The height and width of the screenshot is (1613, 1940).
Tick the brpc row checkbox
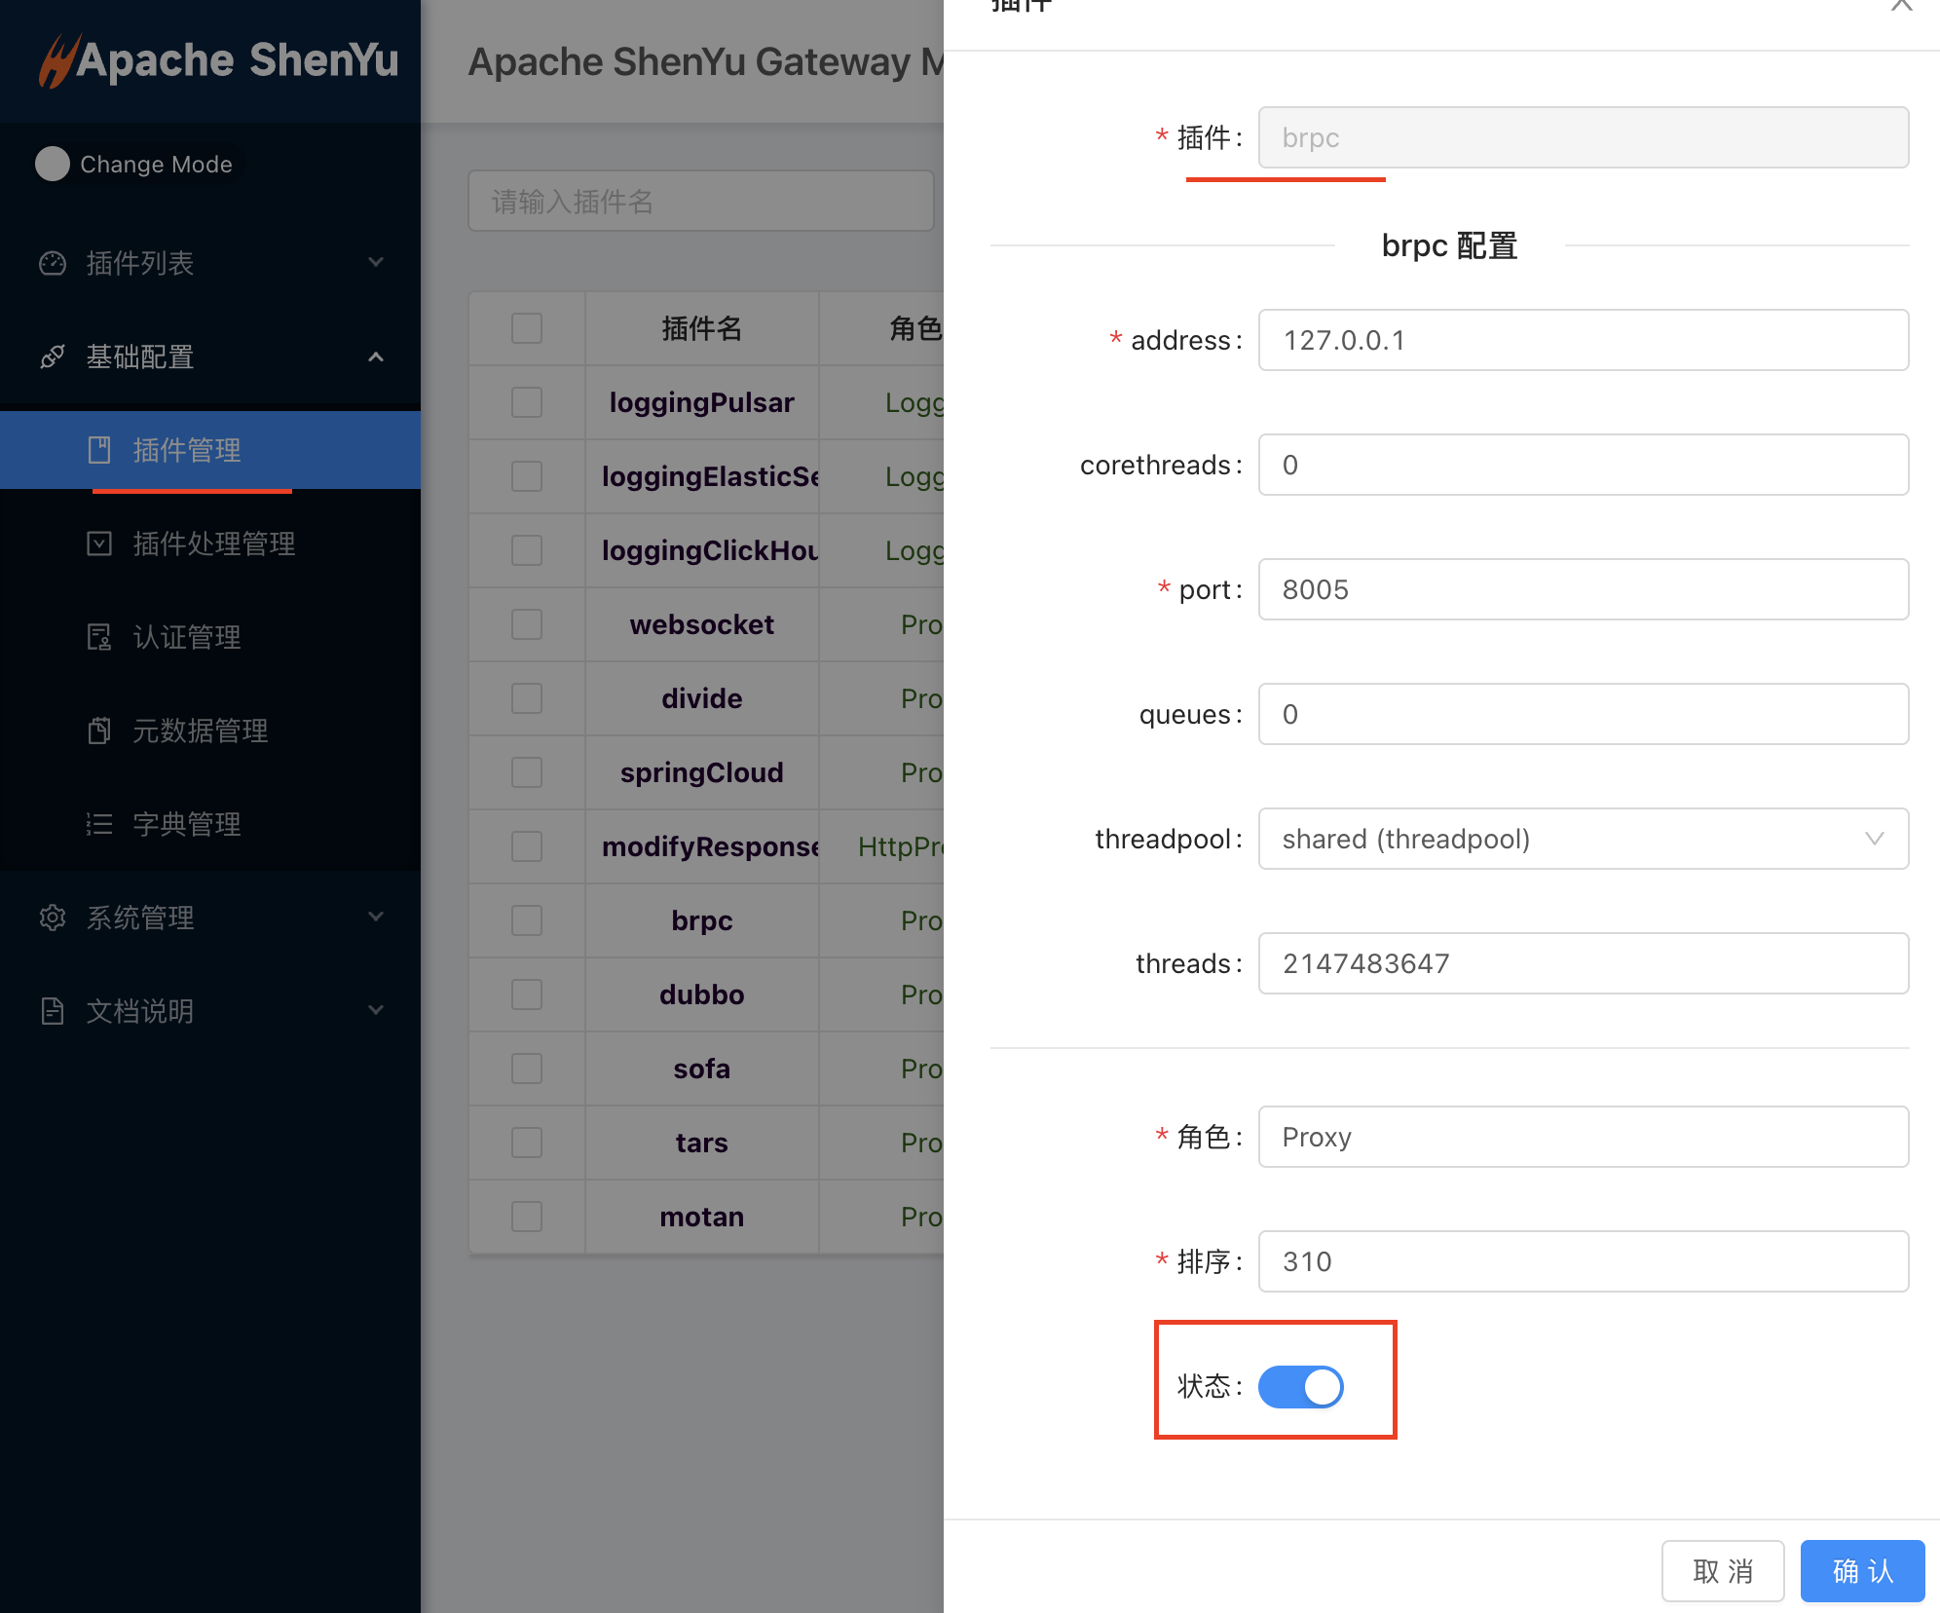[x=527, y=920]
